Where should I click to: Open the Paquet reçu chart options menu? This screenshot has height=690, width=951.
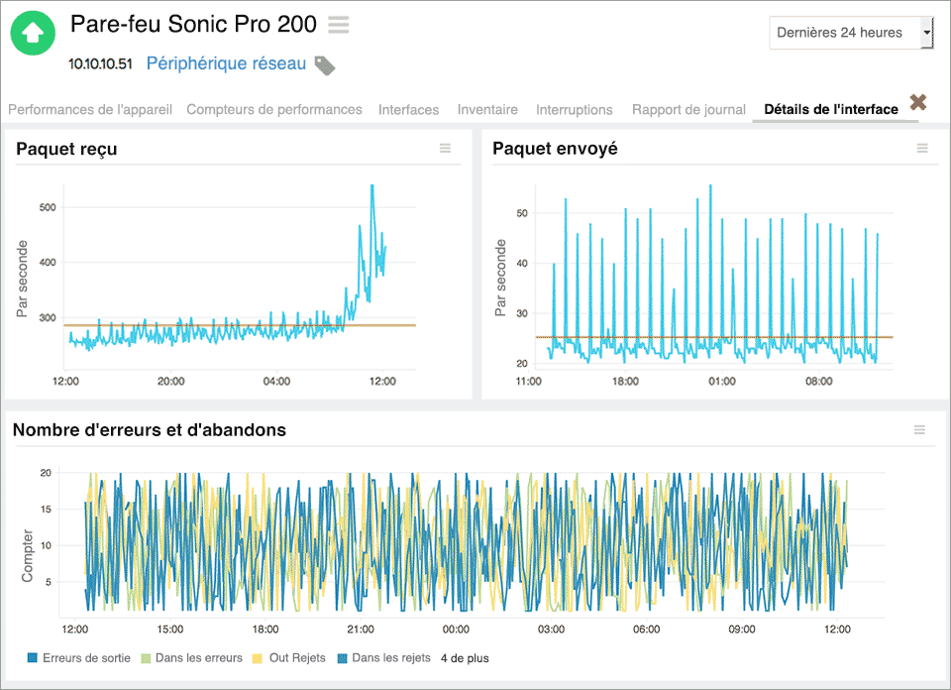pos(446,148)
